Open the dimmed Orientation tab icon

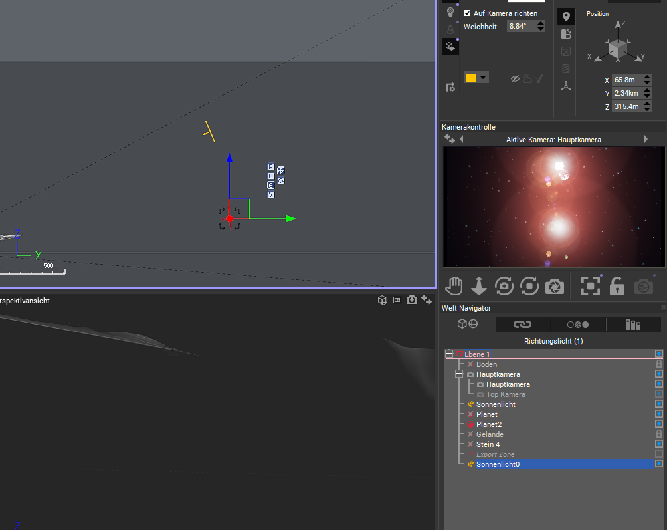point(566,51)
